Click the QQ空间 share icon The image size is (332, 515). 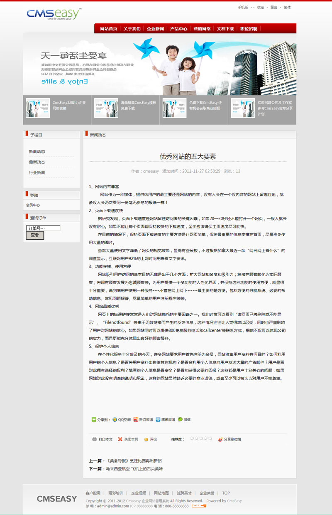(x=115, y=419)
